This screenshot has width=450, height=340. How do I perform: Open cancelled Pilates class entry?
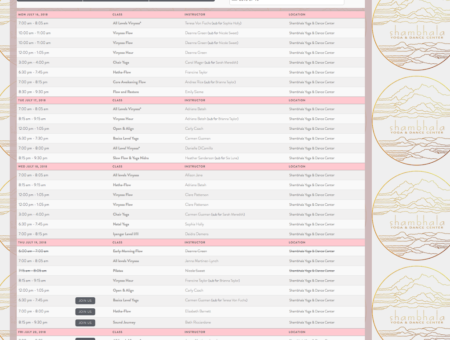[118, 271]
